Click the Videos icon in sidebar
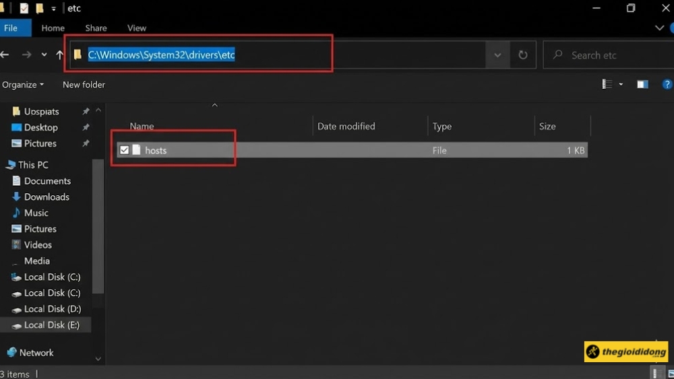This screenshot has width=674, height=379. pos(16,244)
